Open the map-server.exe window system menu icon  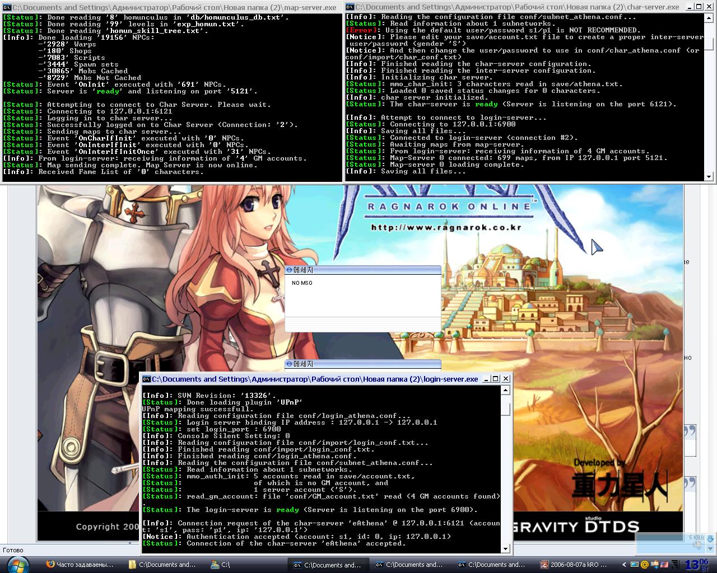tap(6, 7)
